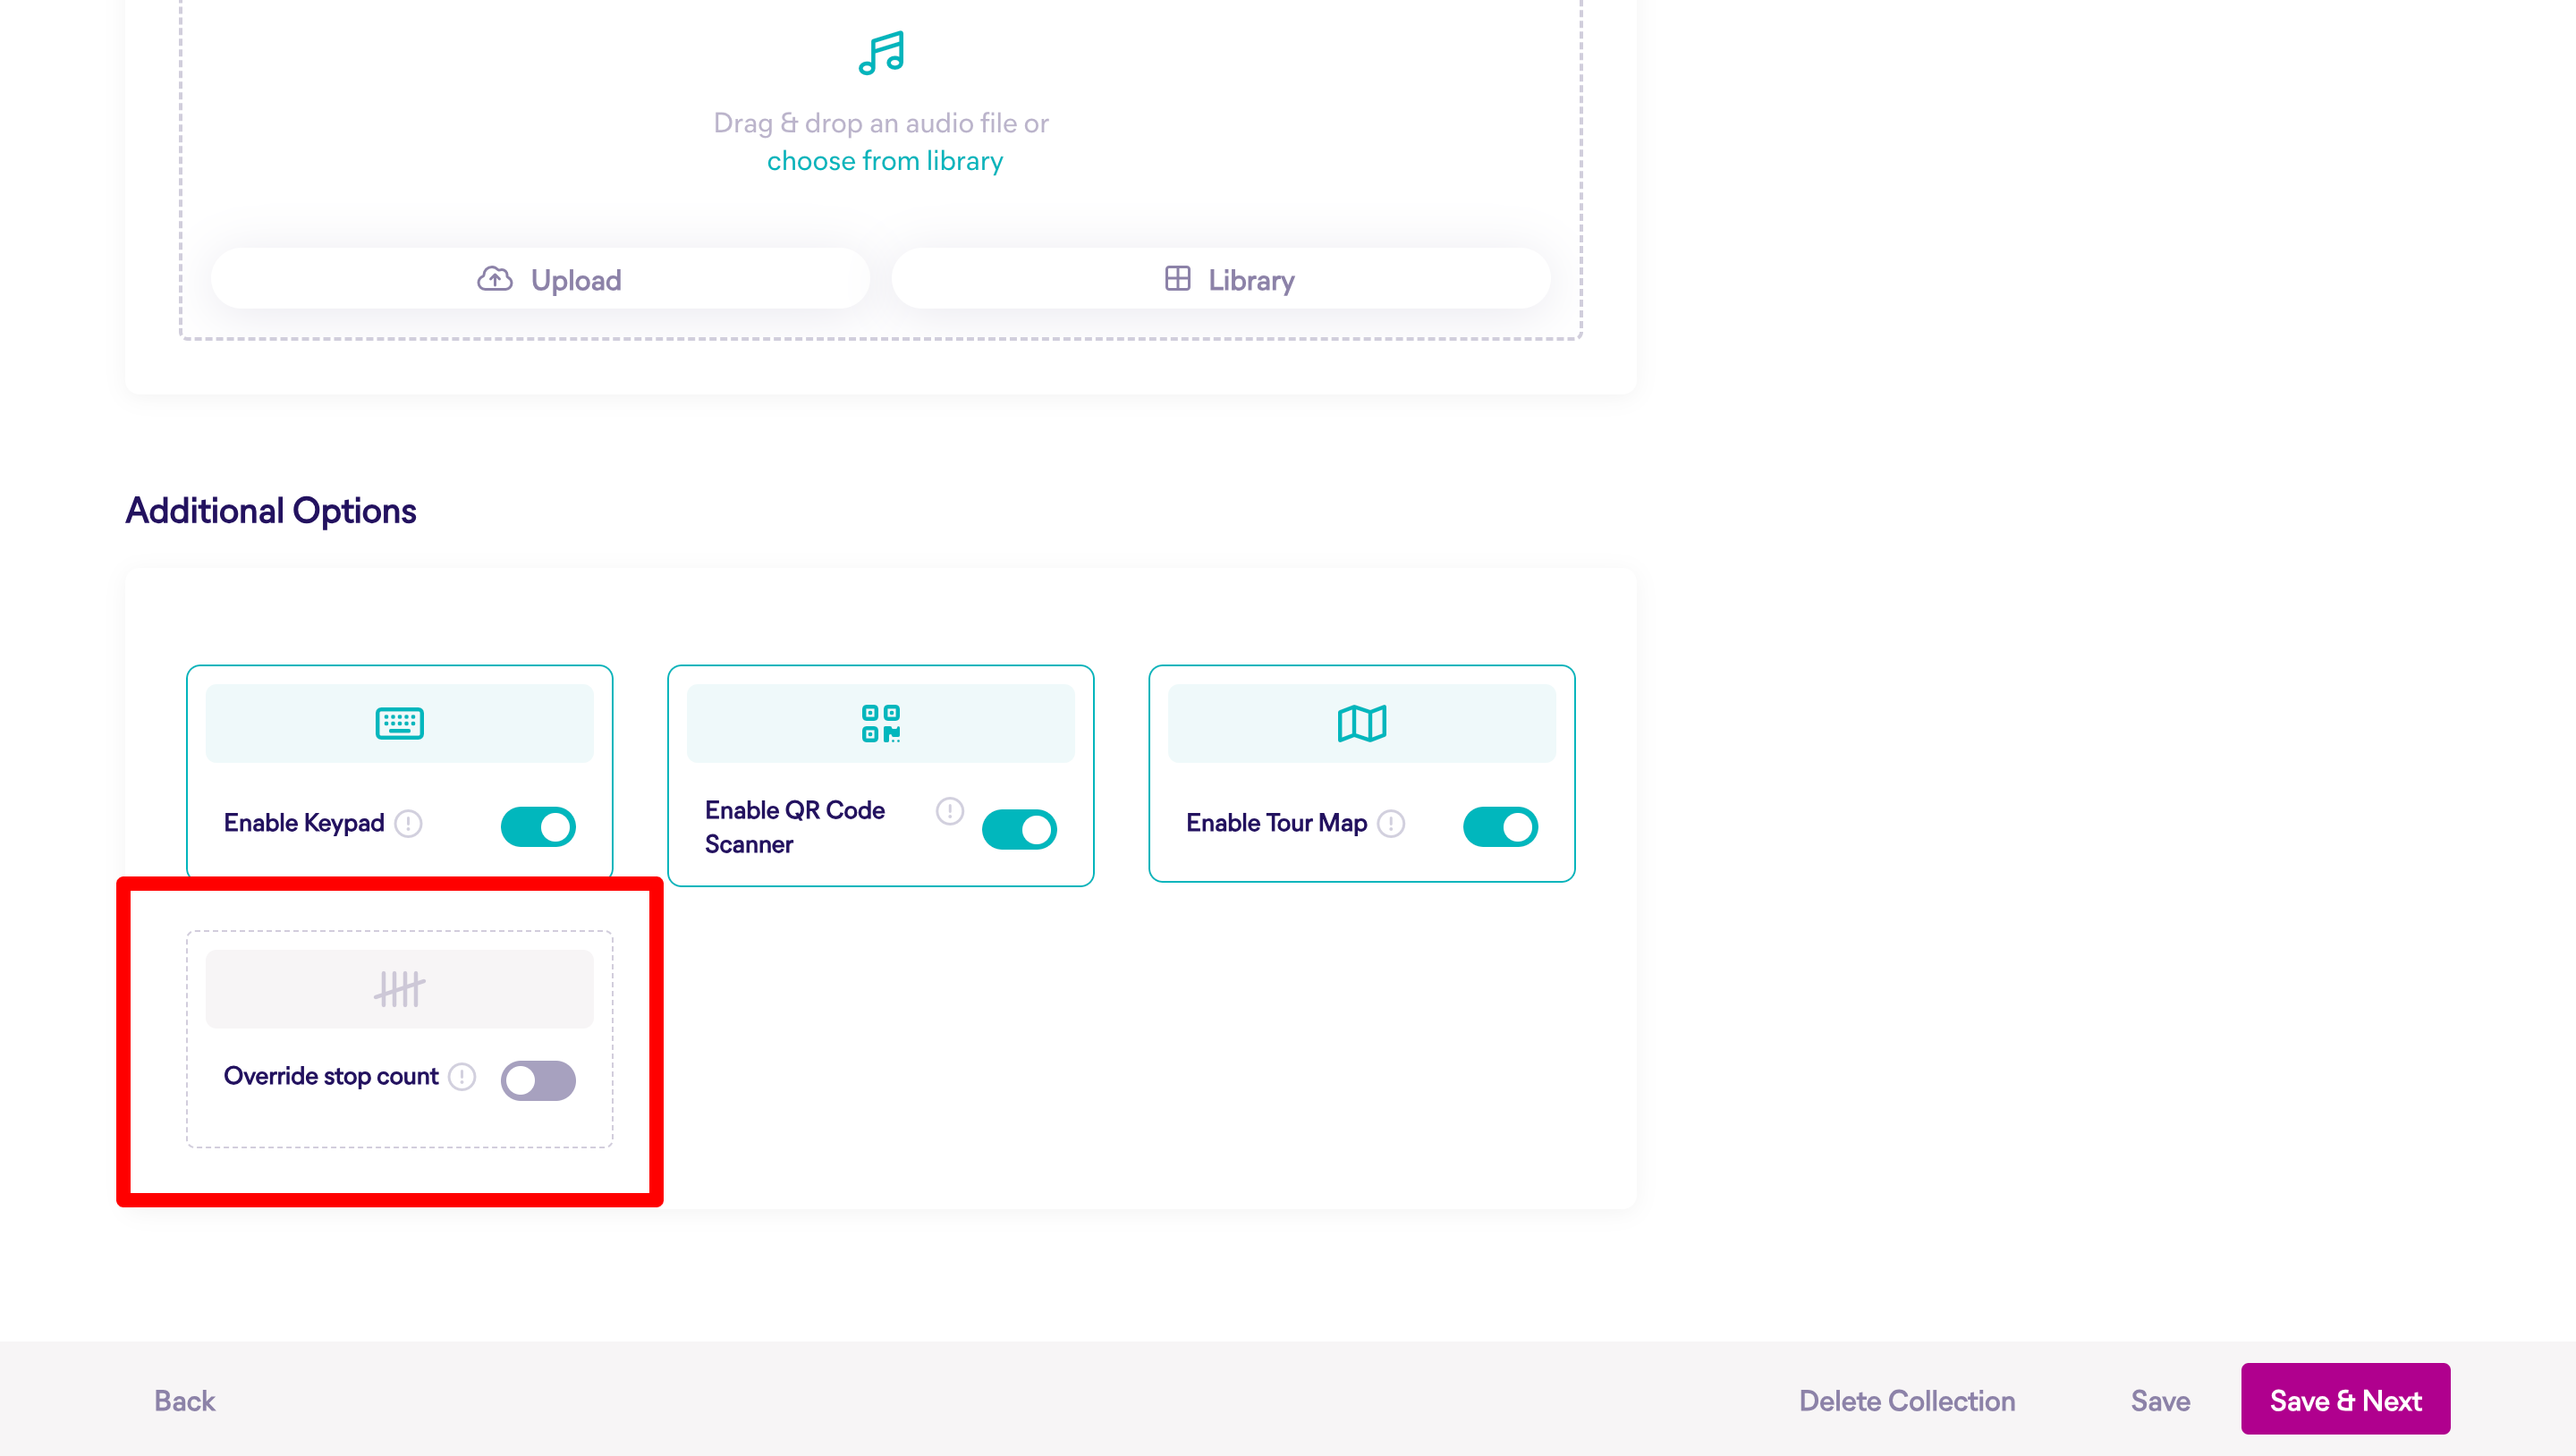Viewport: 2576px width, 1456px height.
Task: Click Save in the footer bar
Action: pos(2159,1400)
